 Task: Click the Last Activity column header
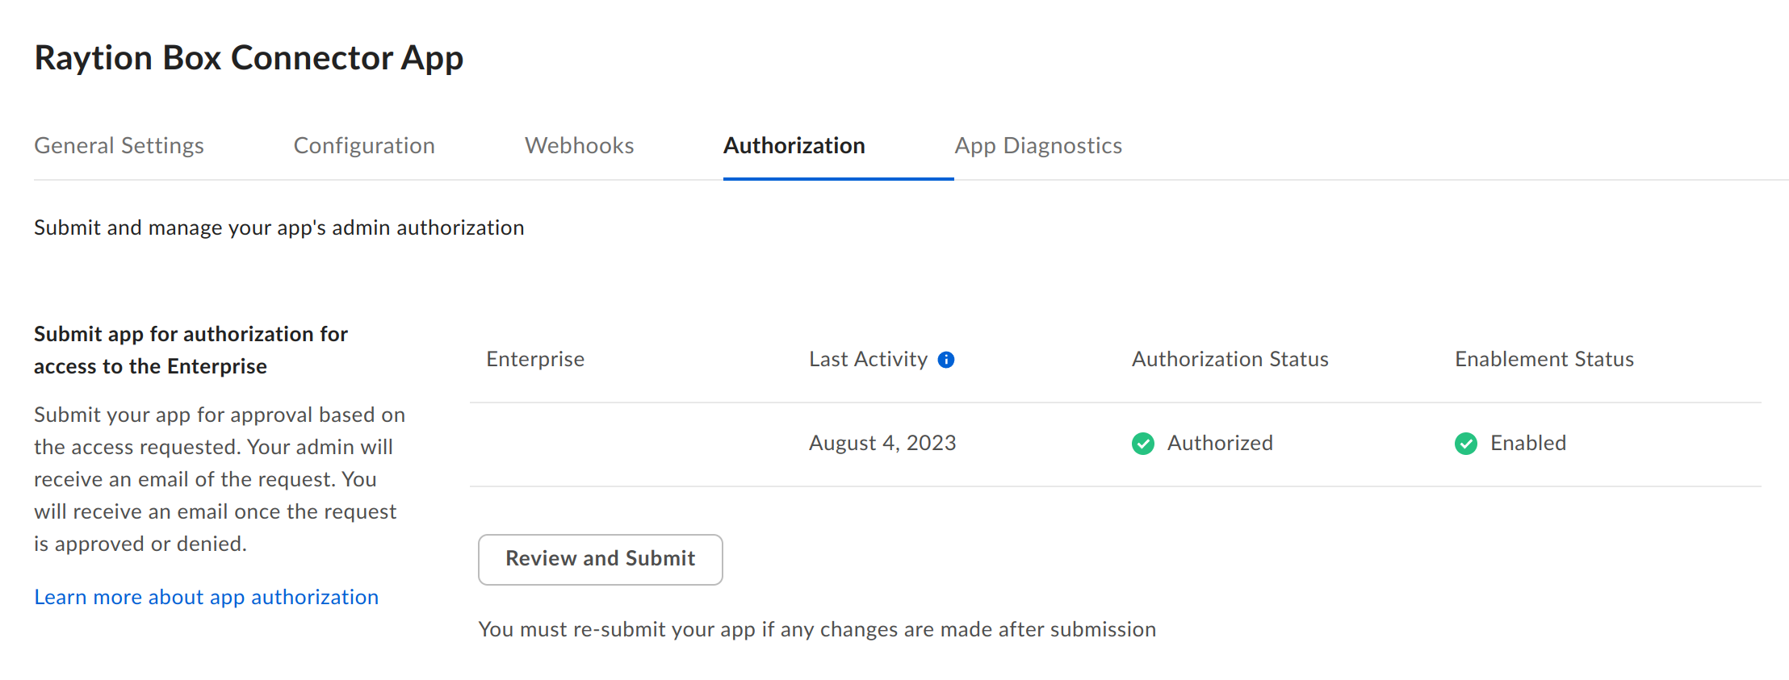[867, 359]
